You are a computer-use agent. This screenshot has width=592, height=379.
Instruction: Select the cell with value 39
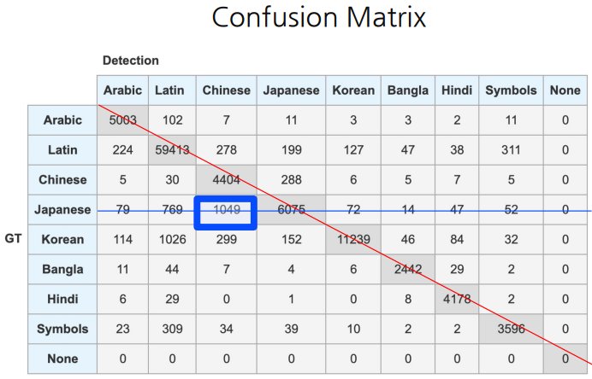[291, 329]
